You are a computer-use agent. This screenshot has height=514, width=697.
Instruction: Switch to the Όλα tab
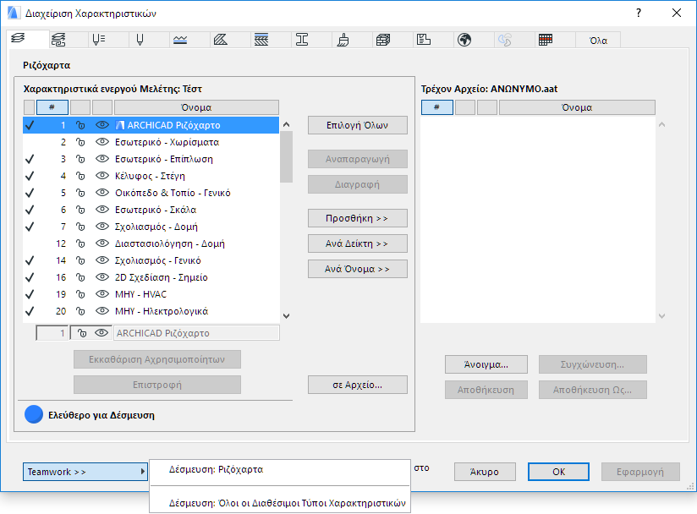[x=598, y=41]
